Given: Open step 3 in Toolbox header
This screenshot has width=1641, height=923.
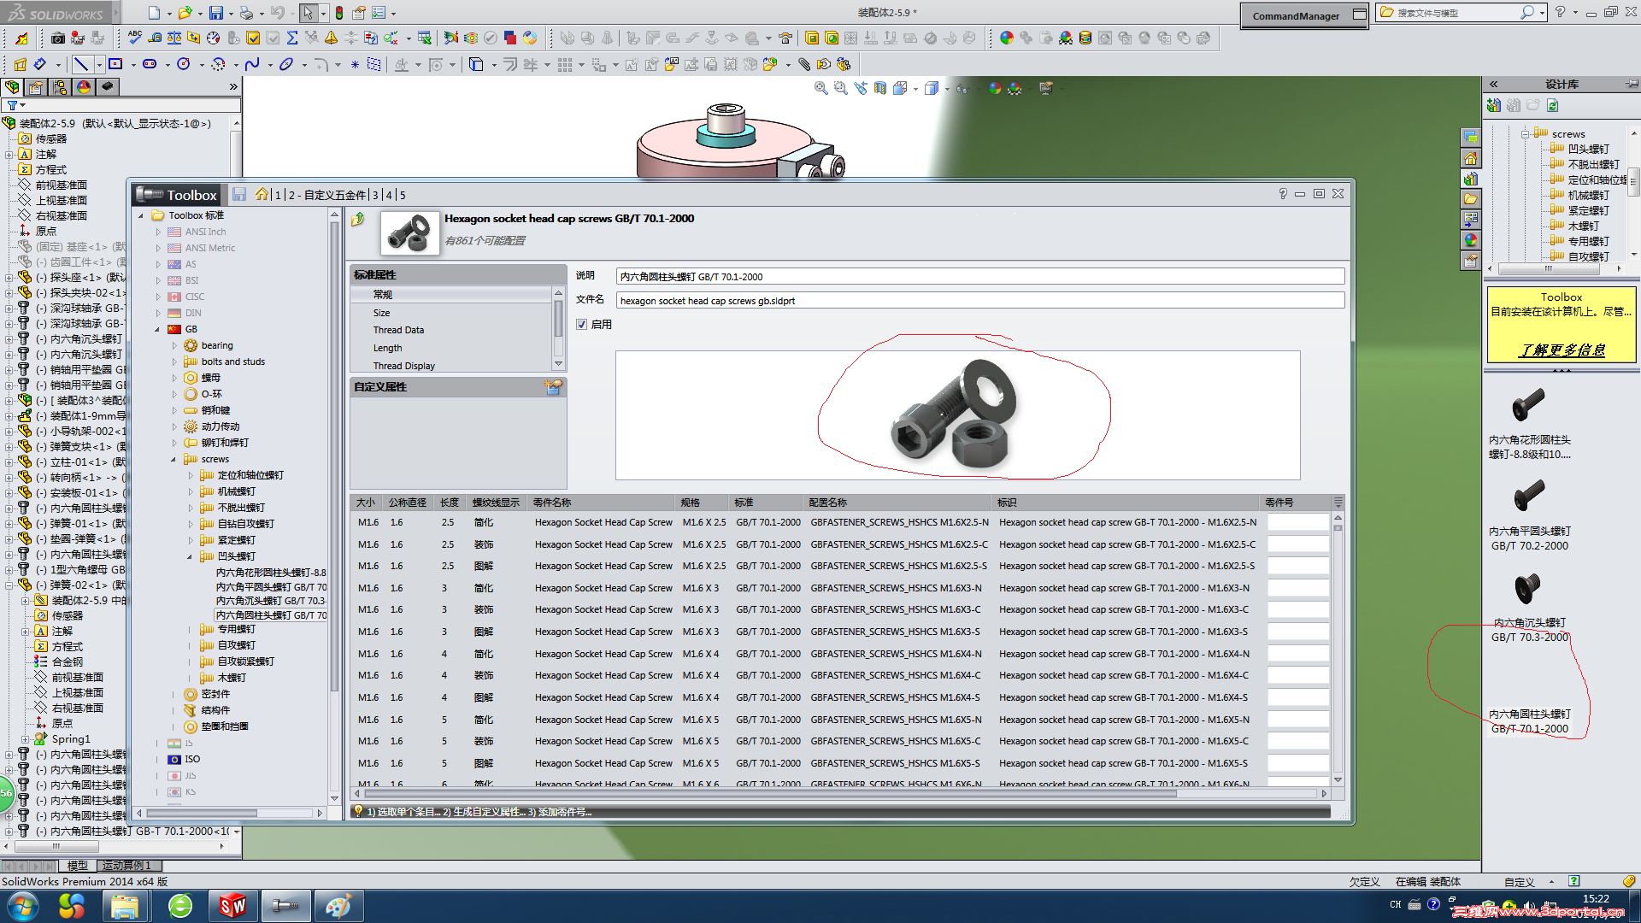Looking at the screenshot, I should 374,195.
